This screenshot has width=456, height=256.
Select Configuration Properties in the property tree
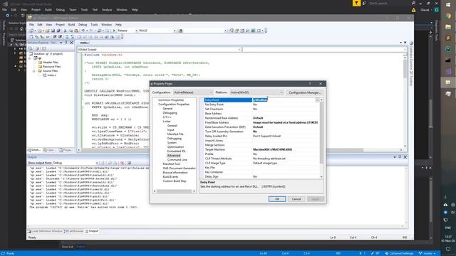click(x=174, y=105)
